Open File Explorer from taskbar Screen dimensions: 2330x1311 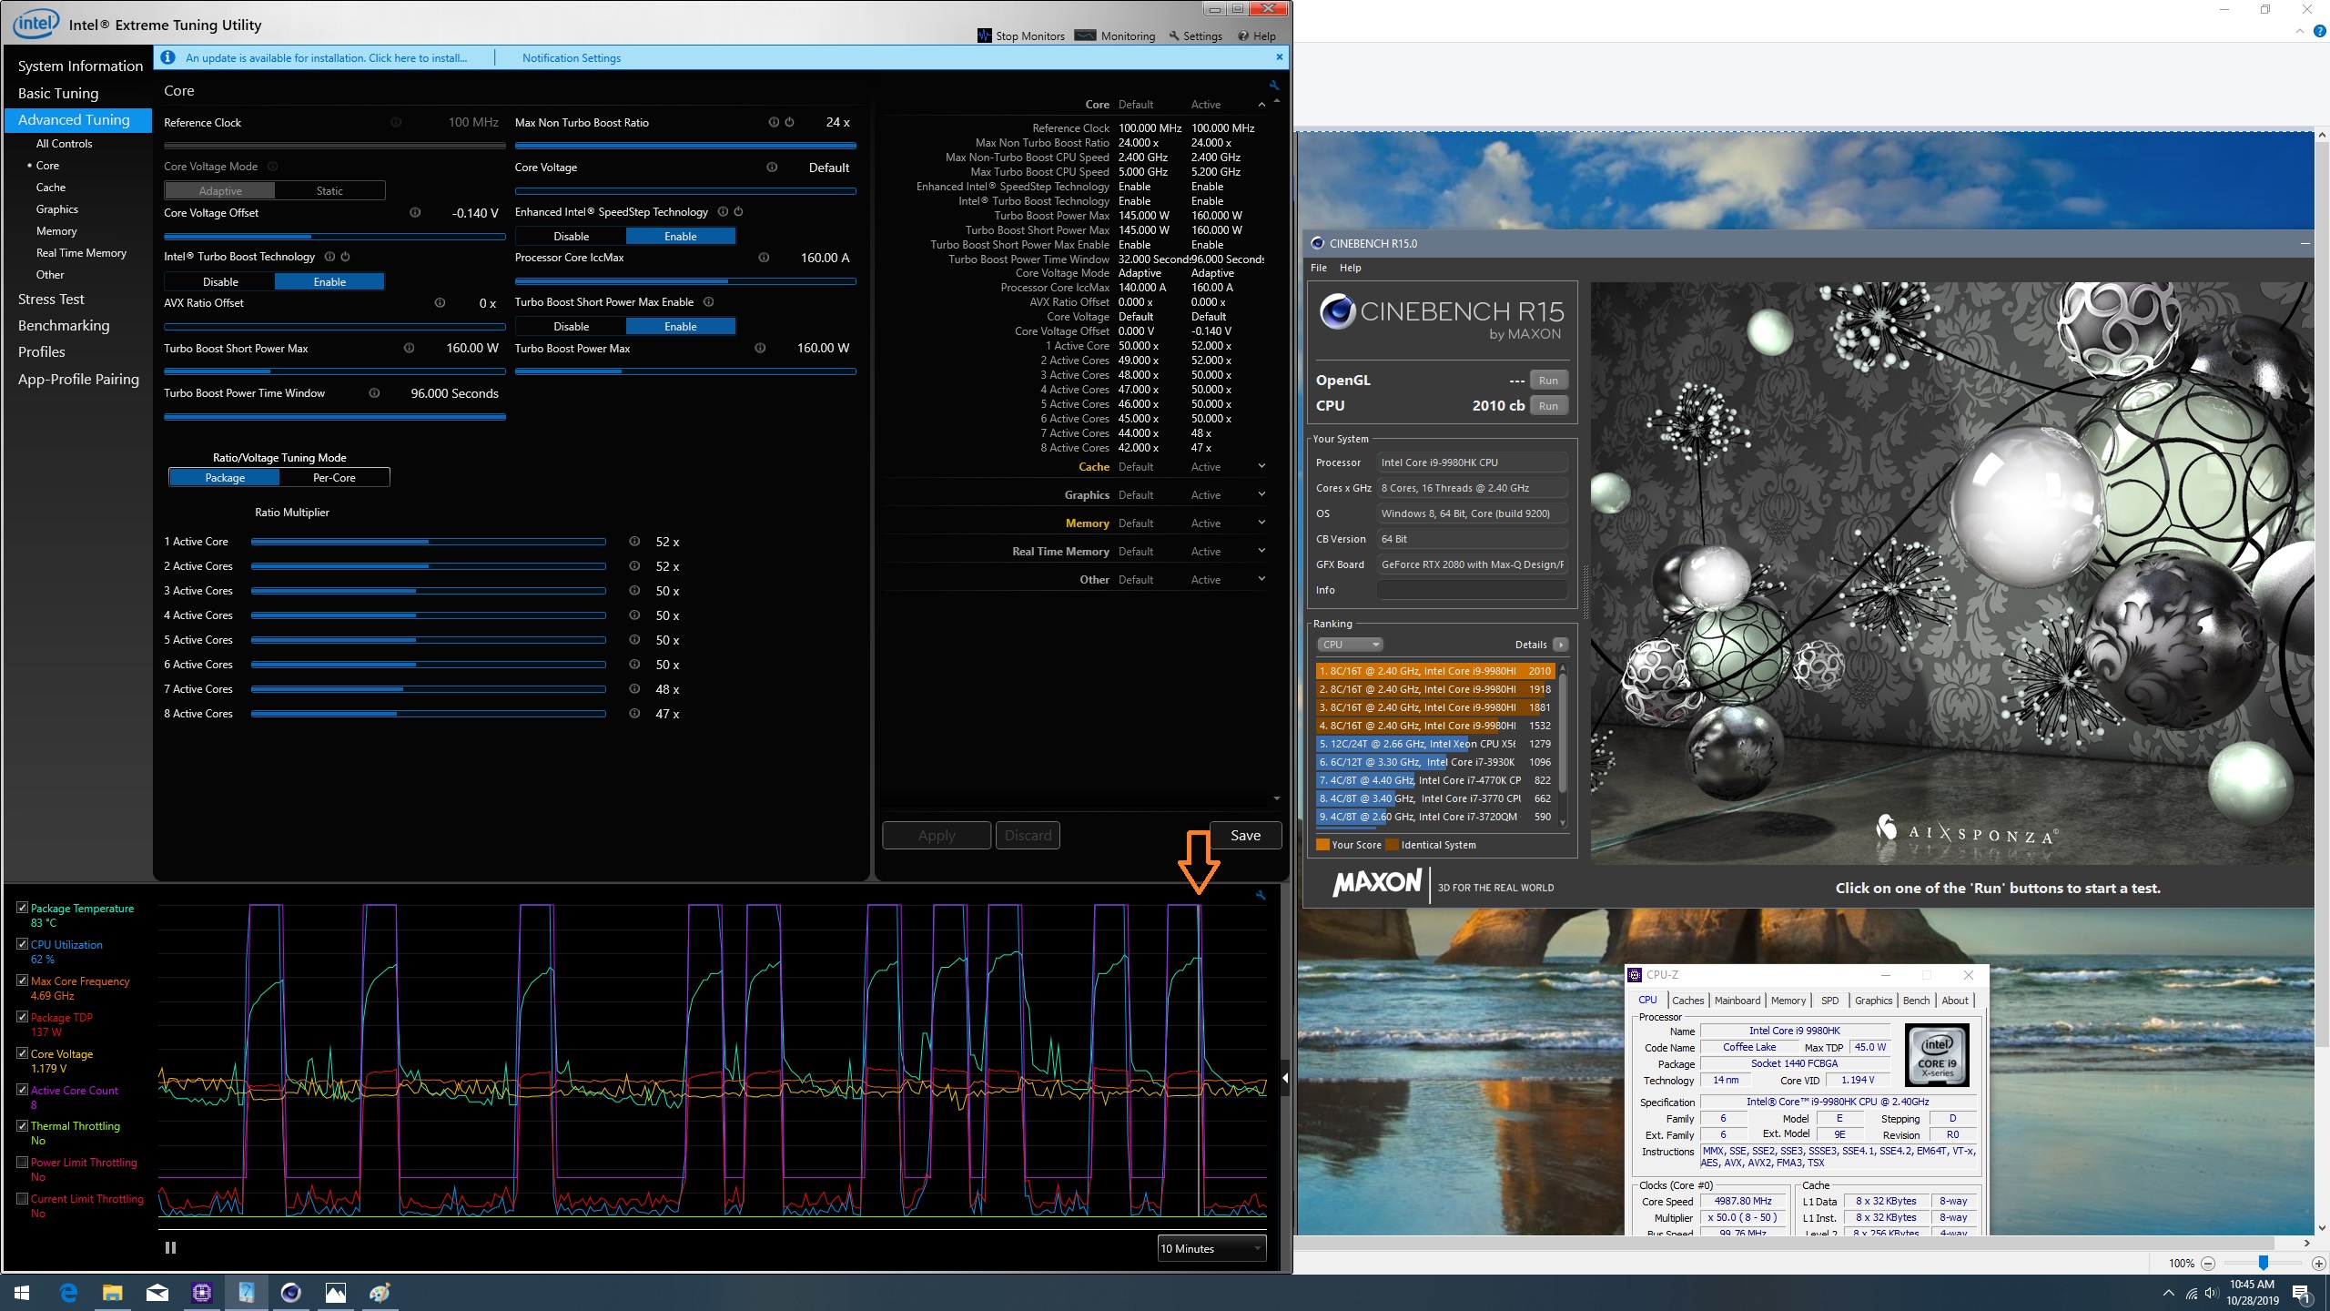click(112, 1293)
